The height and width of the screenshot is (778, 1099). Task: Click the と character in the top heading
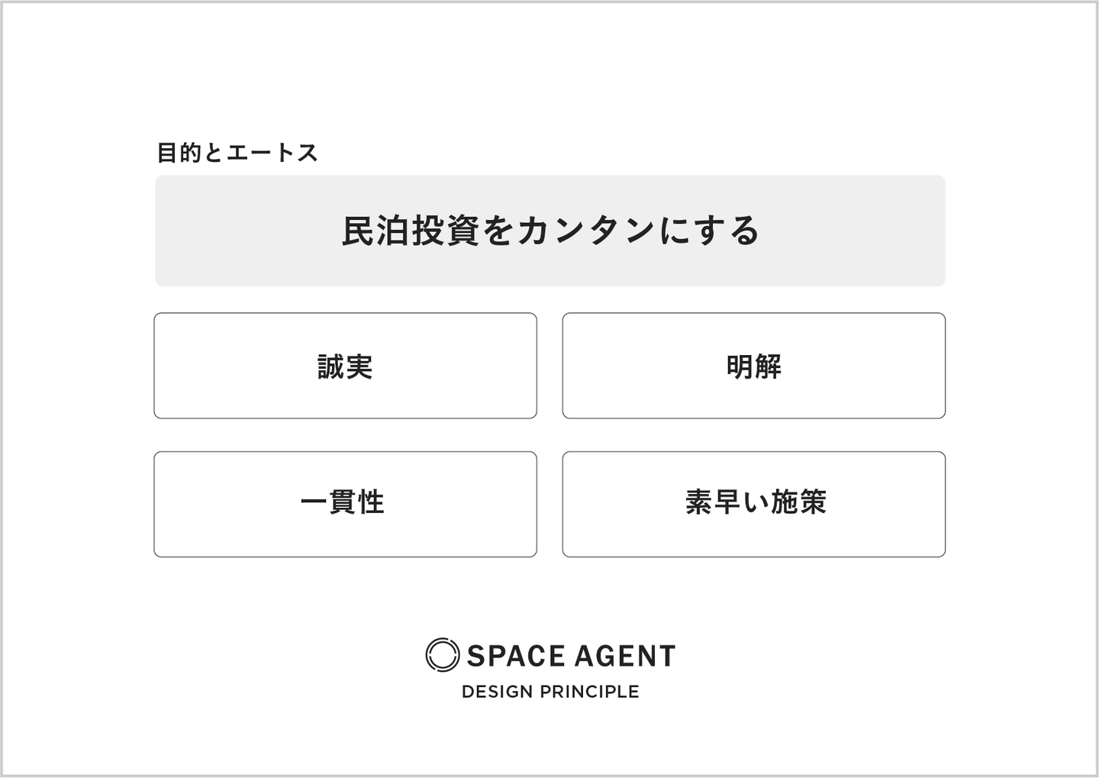click(x=214, y=153)
